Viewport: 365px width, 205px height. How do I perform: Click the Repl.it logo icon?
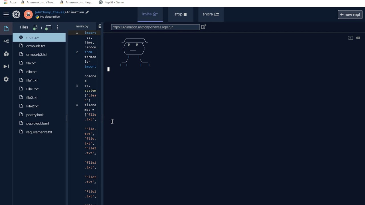(x=16, y=15)
